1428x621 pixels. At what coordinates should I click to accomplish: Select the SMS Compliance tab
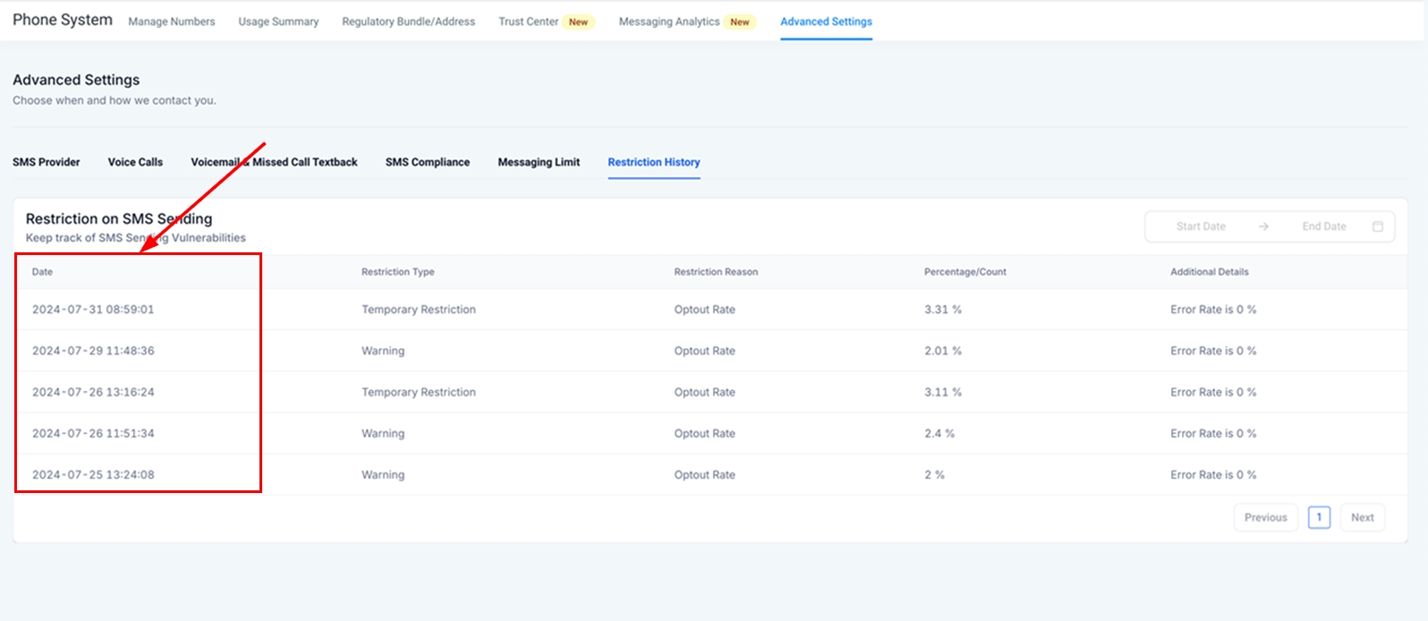[427, 162]
